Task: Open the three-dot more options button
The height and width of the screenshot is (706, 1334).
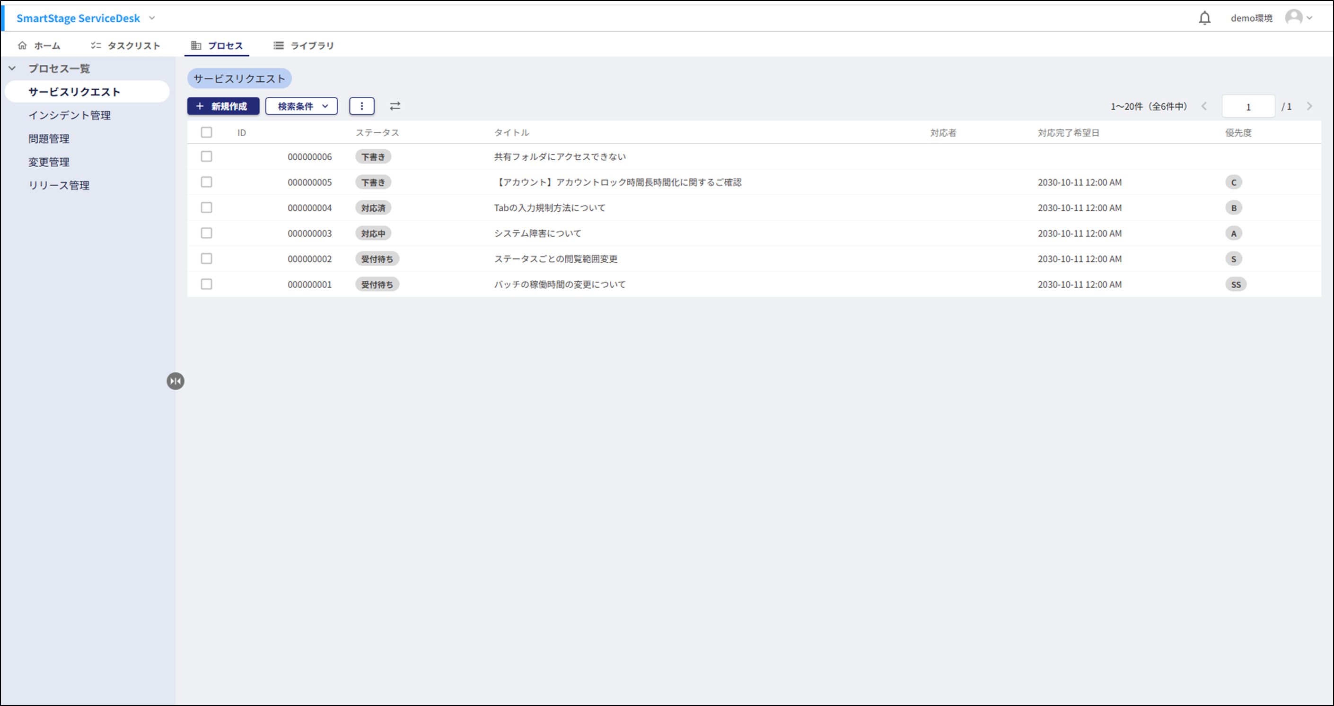Action: click(361, 106)
